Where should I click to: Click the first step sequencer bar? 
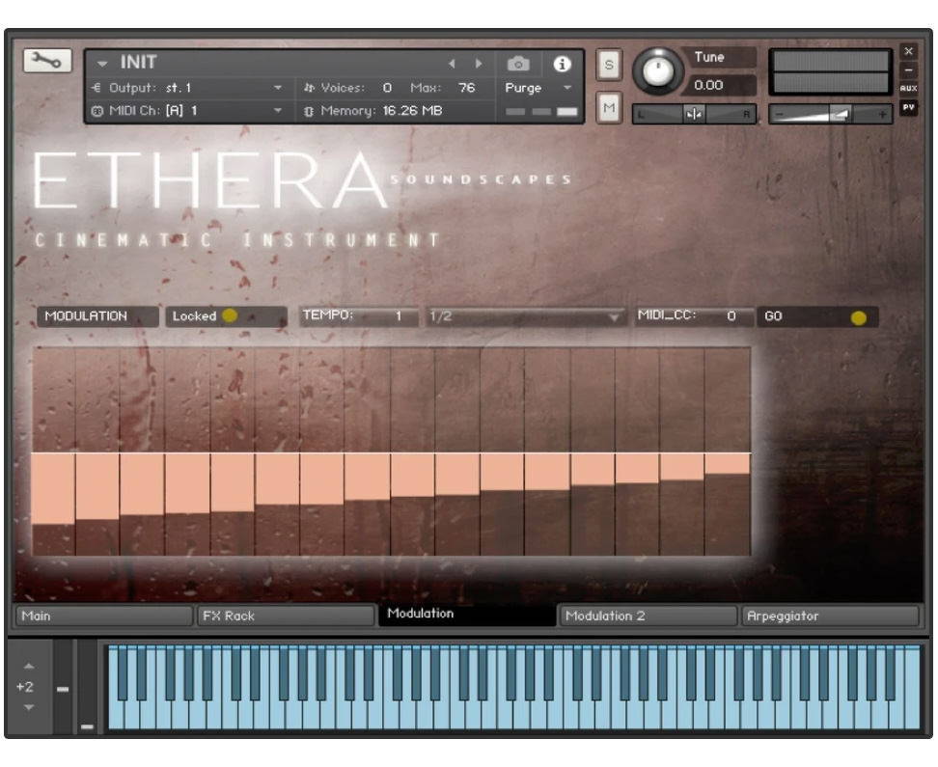point(54,452)
